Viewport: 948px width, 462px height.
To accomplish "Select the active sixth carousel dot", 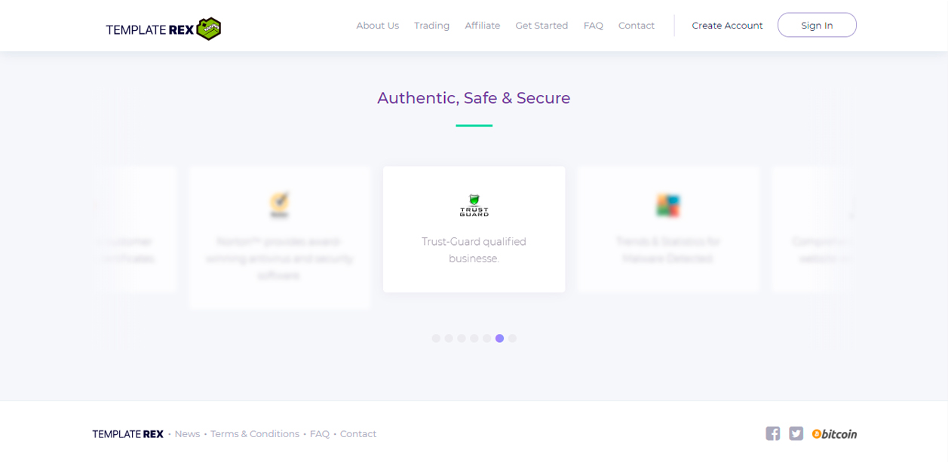I will (499, 338).
